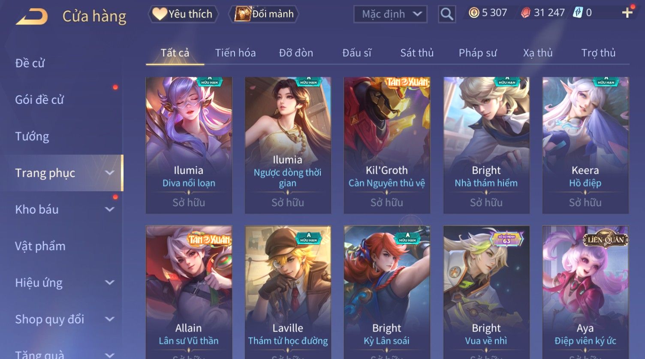
Task: Tap the chest icon in Đổi mảnh
Action: click(x=242, y=14)
